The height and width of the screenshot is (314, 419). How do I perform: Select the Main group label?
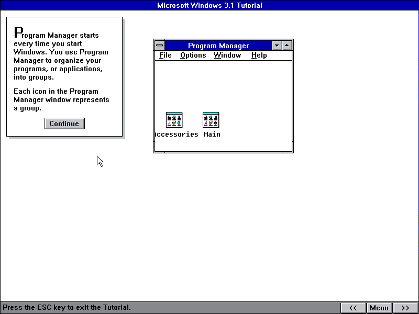pyautogui.click(x=212, y=134)
